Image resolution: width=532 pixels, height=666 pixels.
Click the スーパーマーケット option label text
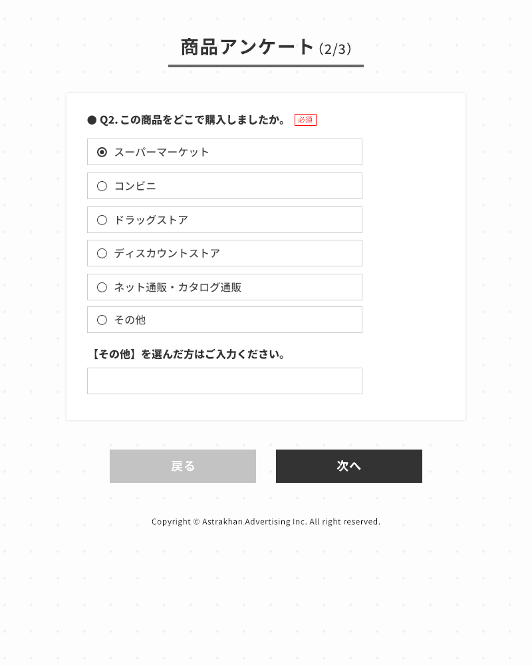point(162,152)
